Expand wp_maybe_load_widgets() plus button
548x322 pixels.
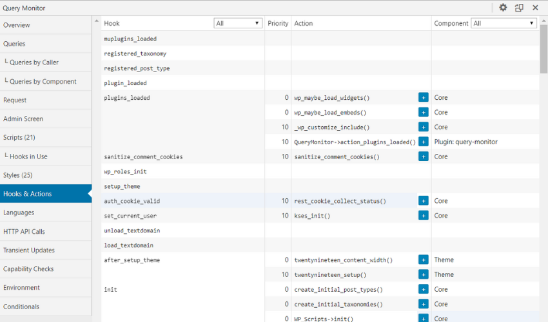tap(423, 97)
